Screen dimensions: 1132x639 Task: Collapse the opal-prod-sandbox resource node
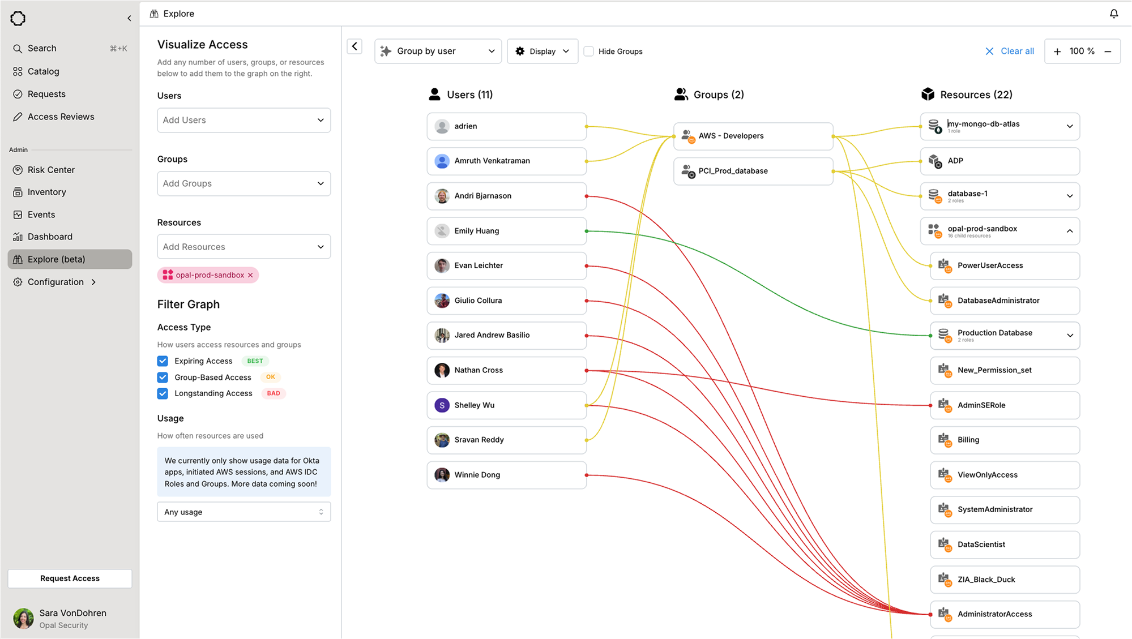(x=1069, y=231)
